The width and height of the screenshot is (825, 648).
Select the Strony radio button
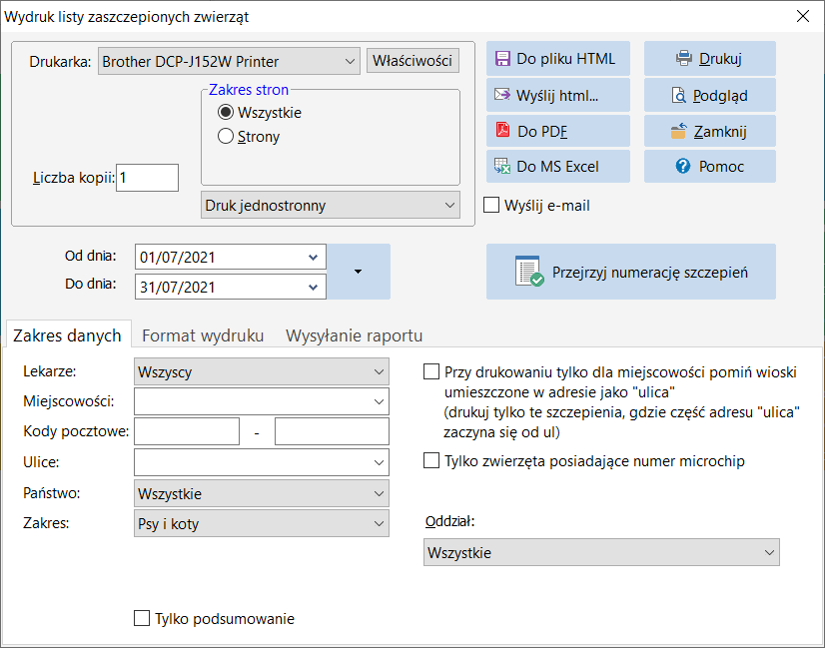pos(226,136)
